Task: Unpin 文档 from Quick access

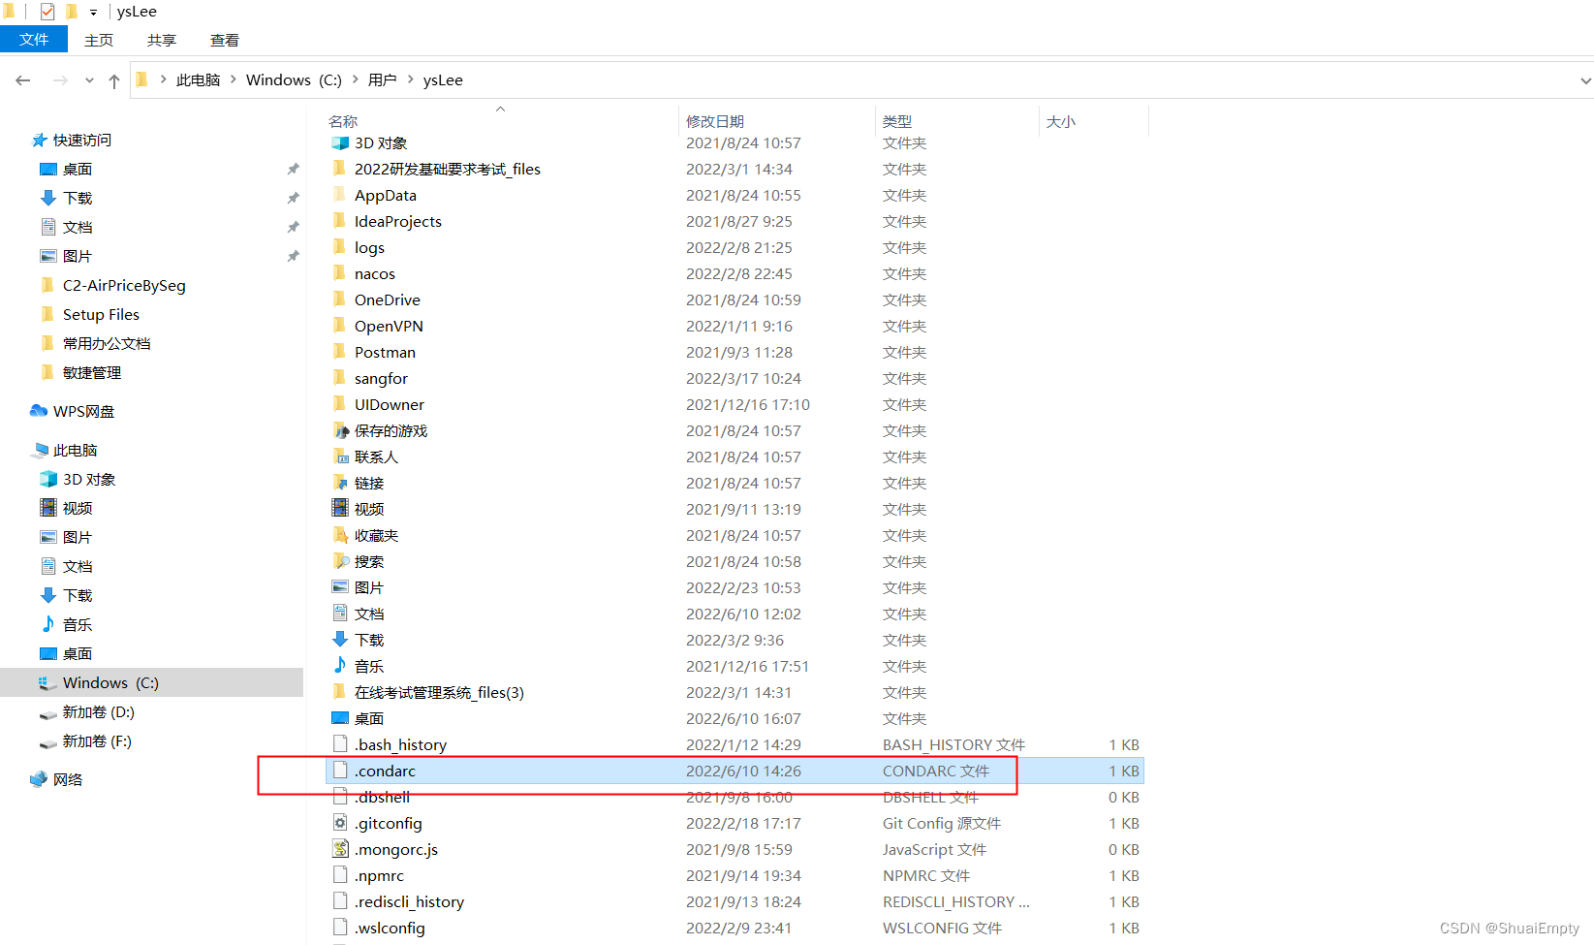Action: (293, 227)
